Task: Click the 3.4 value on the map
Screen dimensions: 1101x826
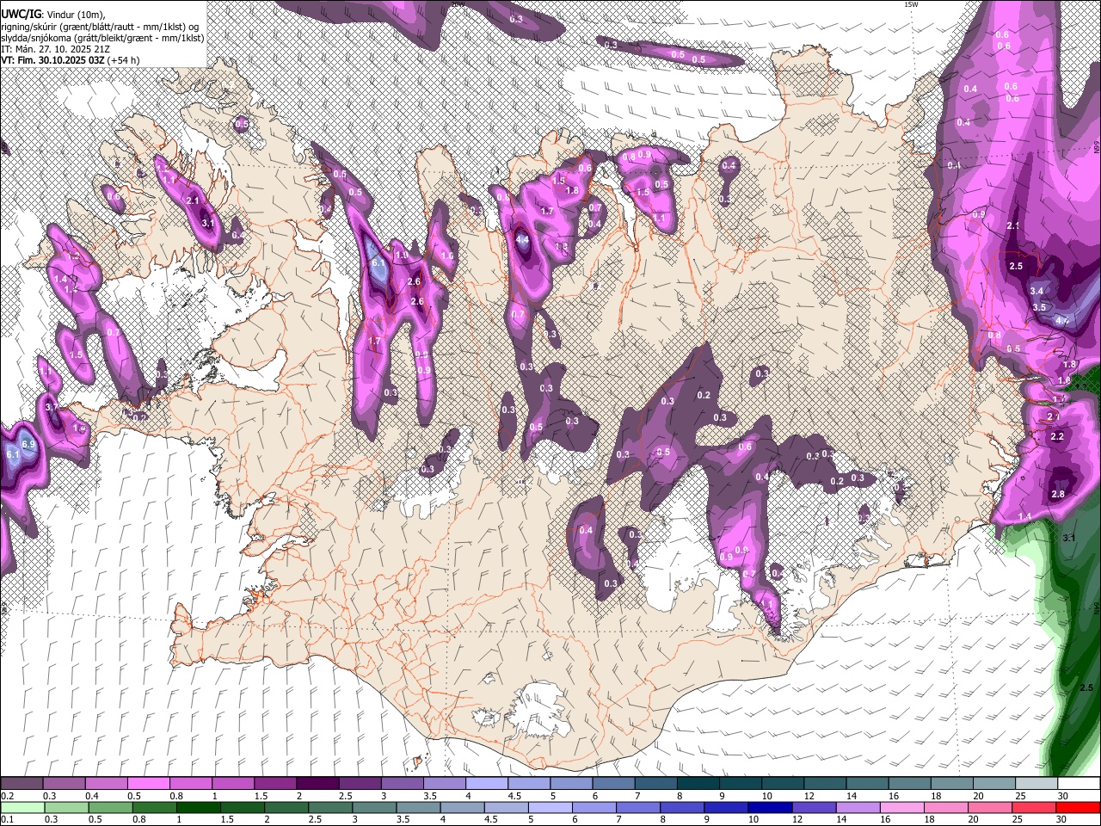Action: (x=1037, y=291)
